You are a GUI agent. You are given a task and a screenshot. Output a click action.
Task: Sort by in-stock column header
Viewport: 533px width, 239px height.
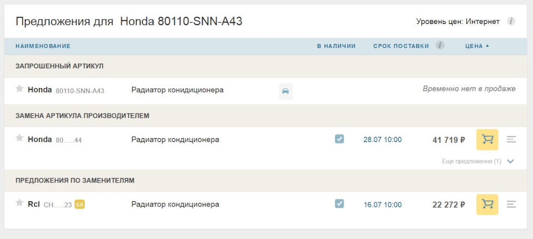[x=336, y=46]
